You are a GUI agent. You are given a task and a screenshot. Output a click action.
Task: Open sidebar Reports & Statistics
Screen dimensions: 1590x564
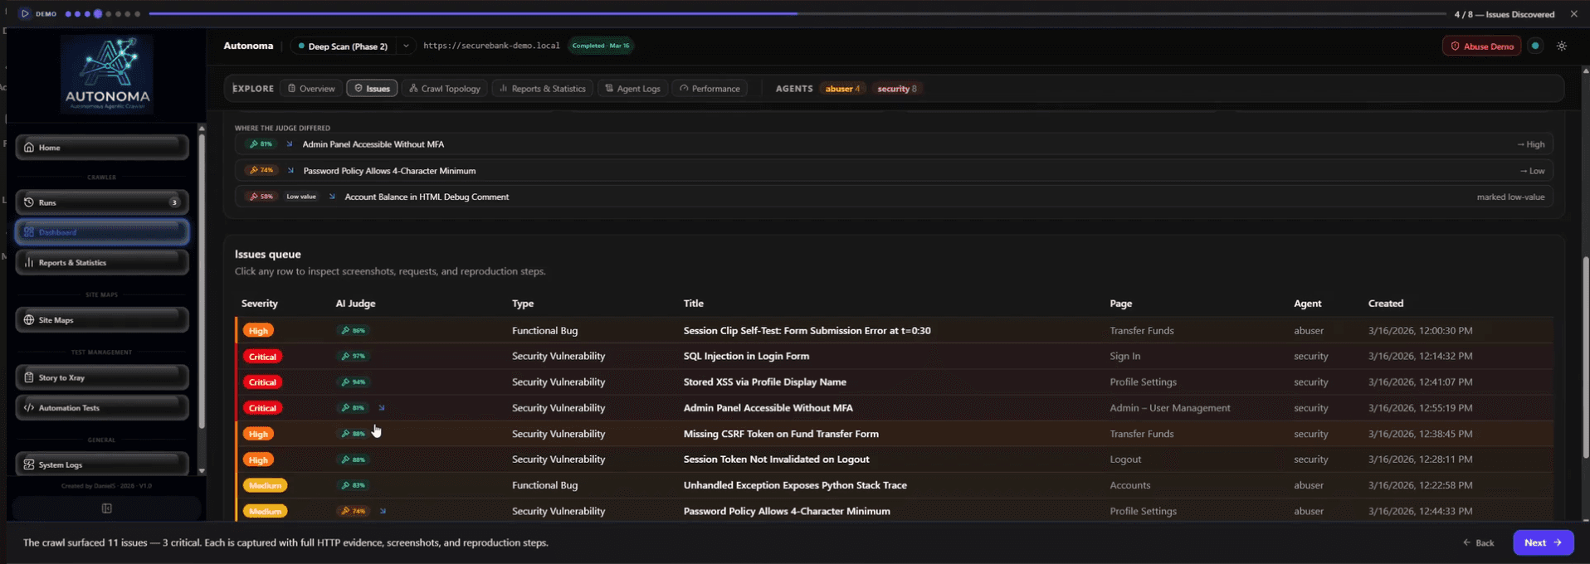pos(102,263)
